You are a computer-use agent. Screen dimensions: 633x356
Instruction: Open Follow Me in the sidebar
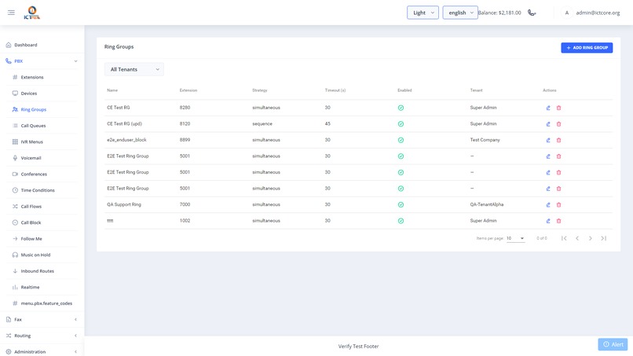click(x=31, y=239)
